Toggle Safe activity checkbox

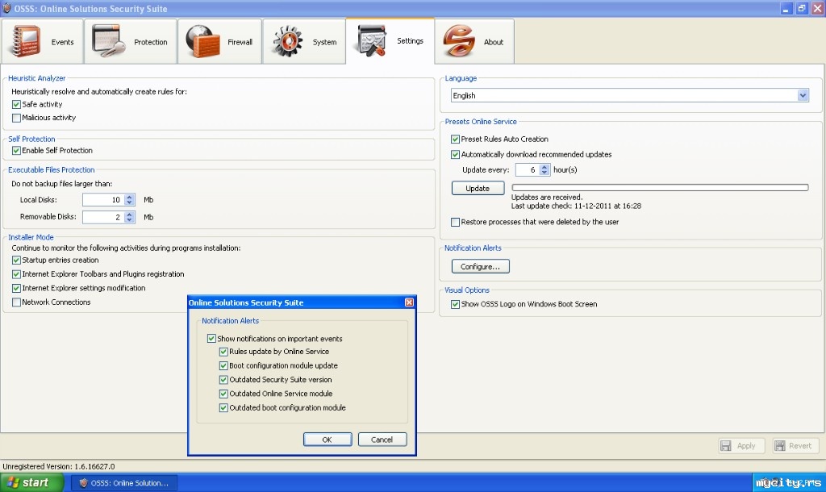pos(16,104)
